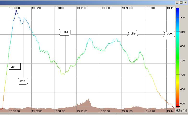The height and width of the screenshot is (115, 188).
Task: Click the minimize window button
Action: point(177,2)
